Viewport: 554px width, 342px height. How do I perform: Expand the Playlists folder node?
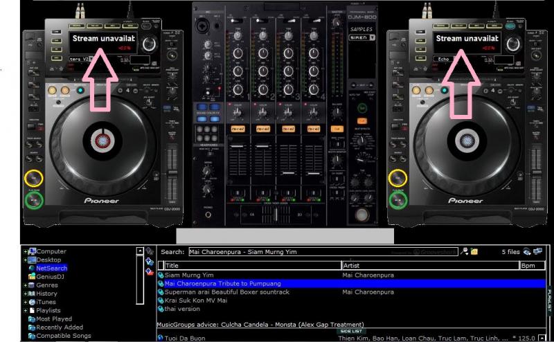(26, 311)
